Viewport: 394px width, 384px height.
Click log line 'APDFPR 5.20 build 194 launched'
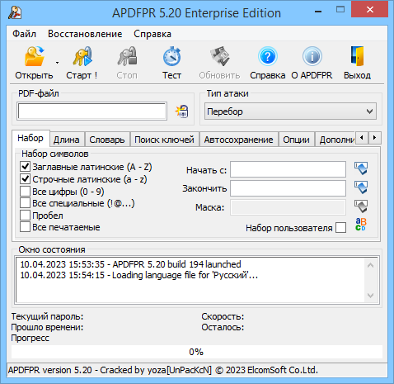tap(130, 264)
